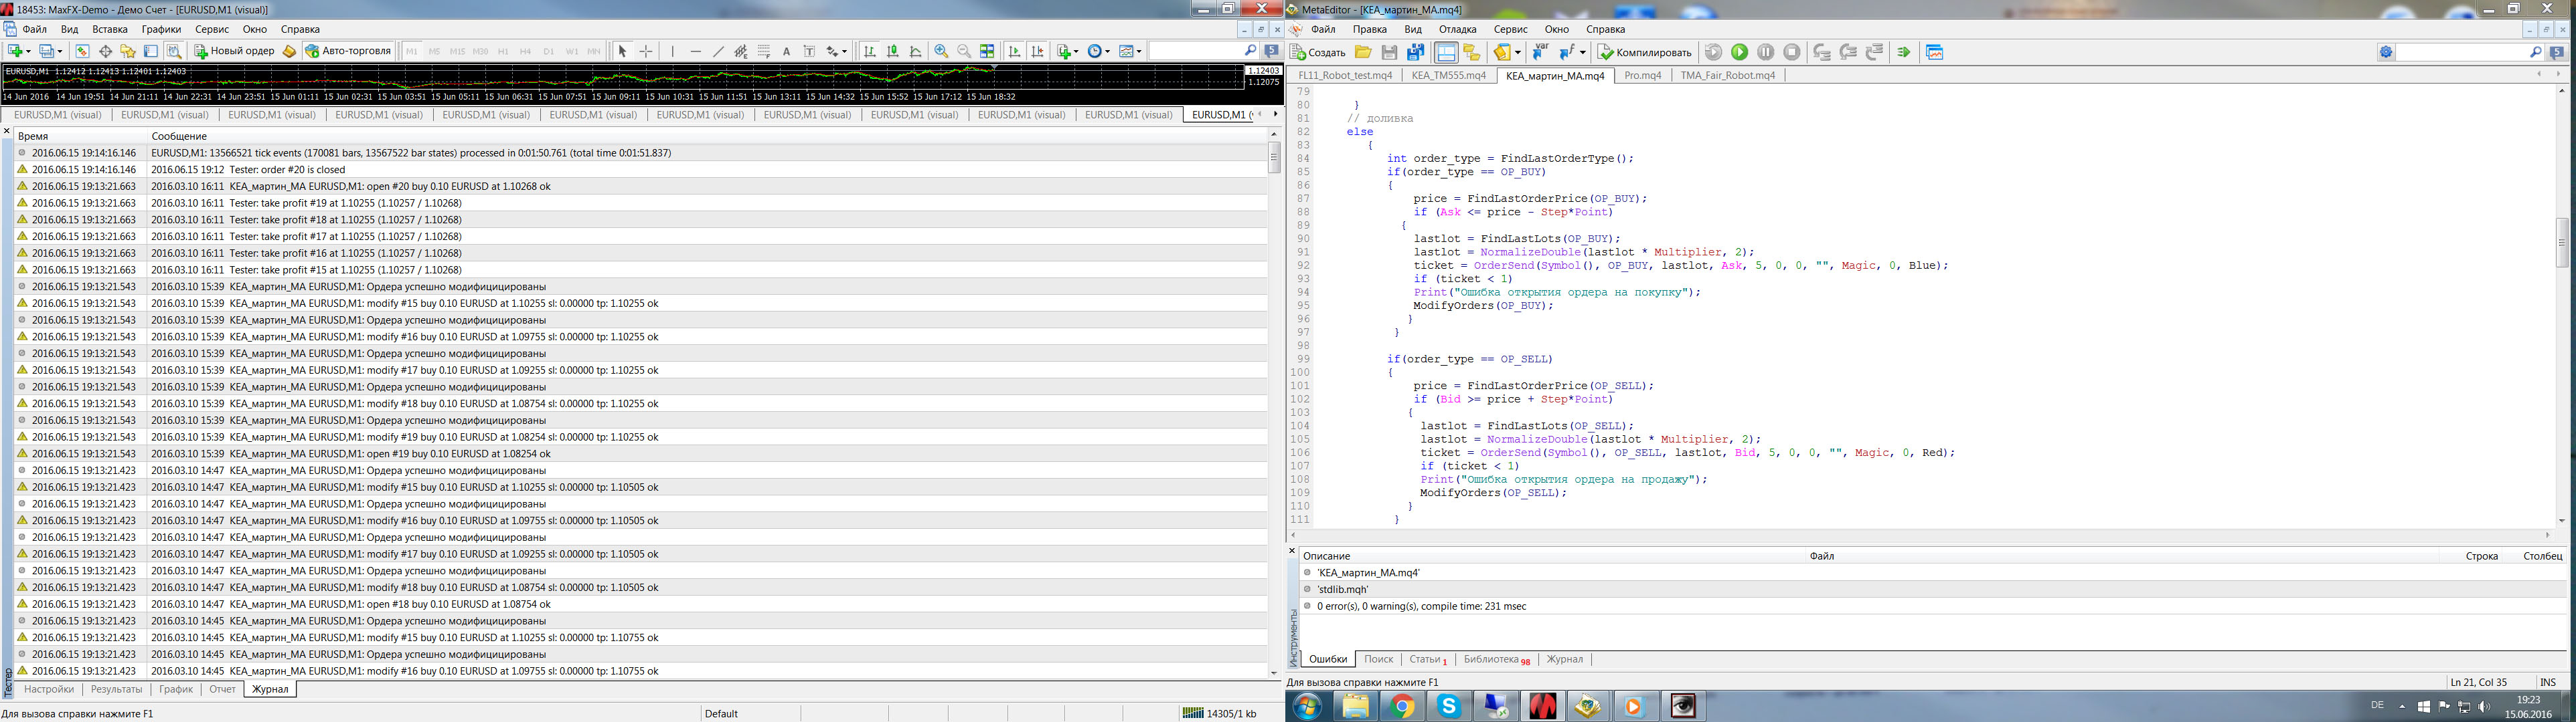Toggle the Terminal panel icon
Image resolution: width=2576 pixels, height=722 pixels.
(151, 51)
